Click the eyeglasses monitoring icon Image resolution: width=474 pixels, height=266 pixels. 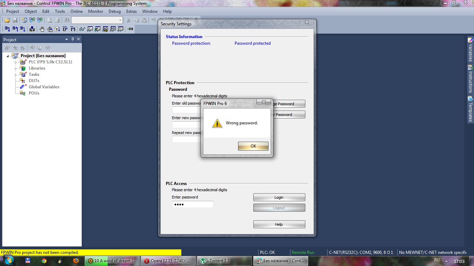point(82,29)
